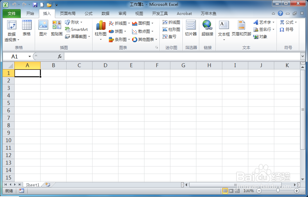The image size is (308, 197).
Task: Customize the quick access toolbar dropdown
Action: coord(56,5)
